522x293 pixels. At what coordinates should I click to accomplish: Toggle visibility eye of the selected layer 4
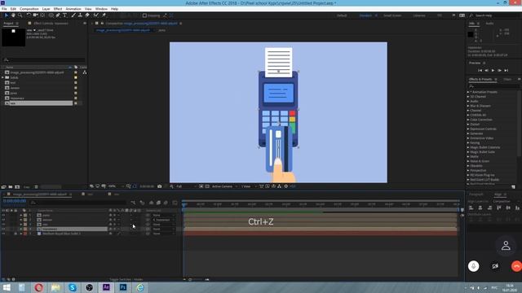[3, 229]
